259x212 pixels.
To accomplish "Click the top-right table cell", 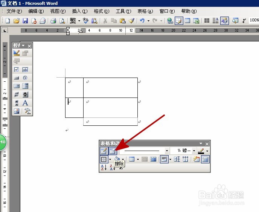I will pos(110,88).
